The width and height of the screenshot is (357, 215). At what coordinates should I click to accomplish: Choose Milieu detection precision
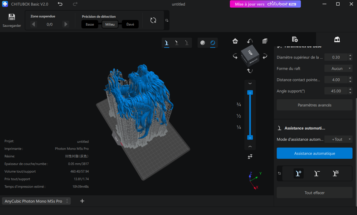click(x=110, y=24)
